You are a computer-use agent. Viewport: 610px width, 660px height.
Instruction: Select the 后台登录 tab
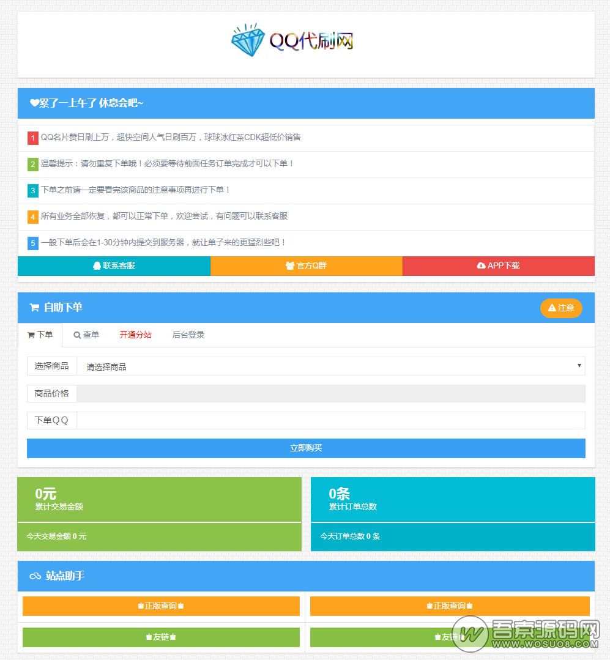(188, 335)
